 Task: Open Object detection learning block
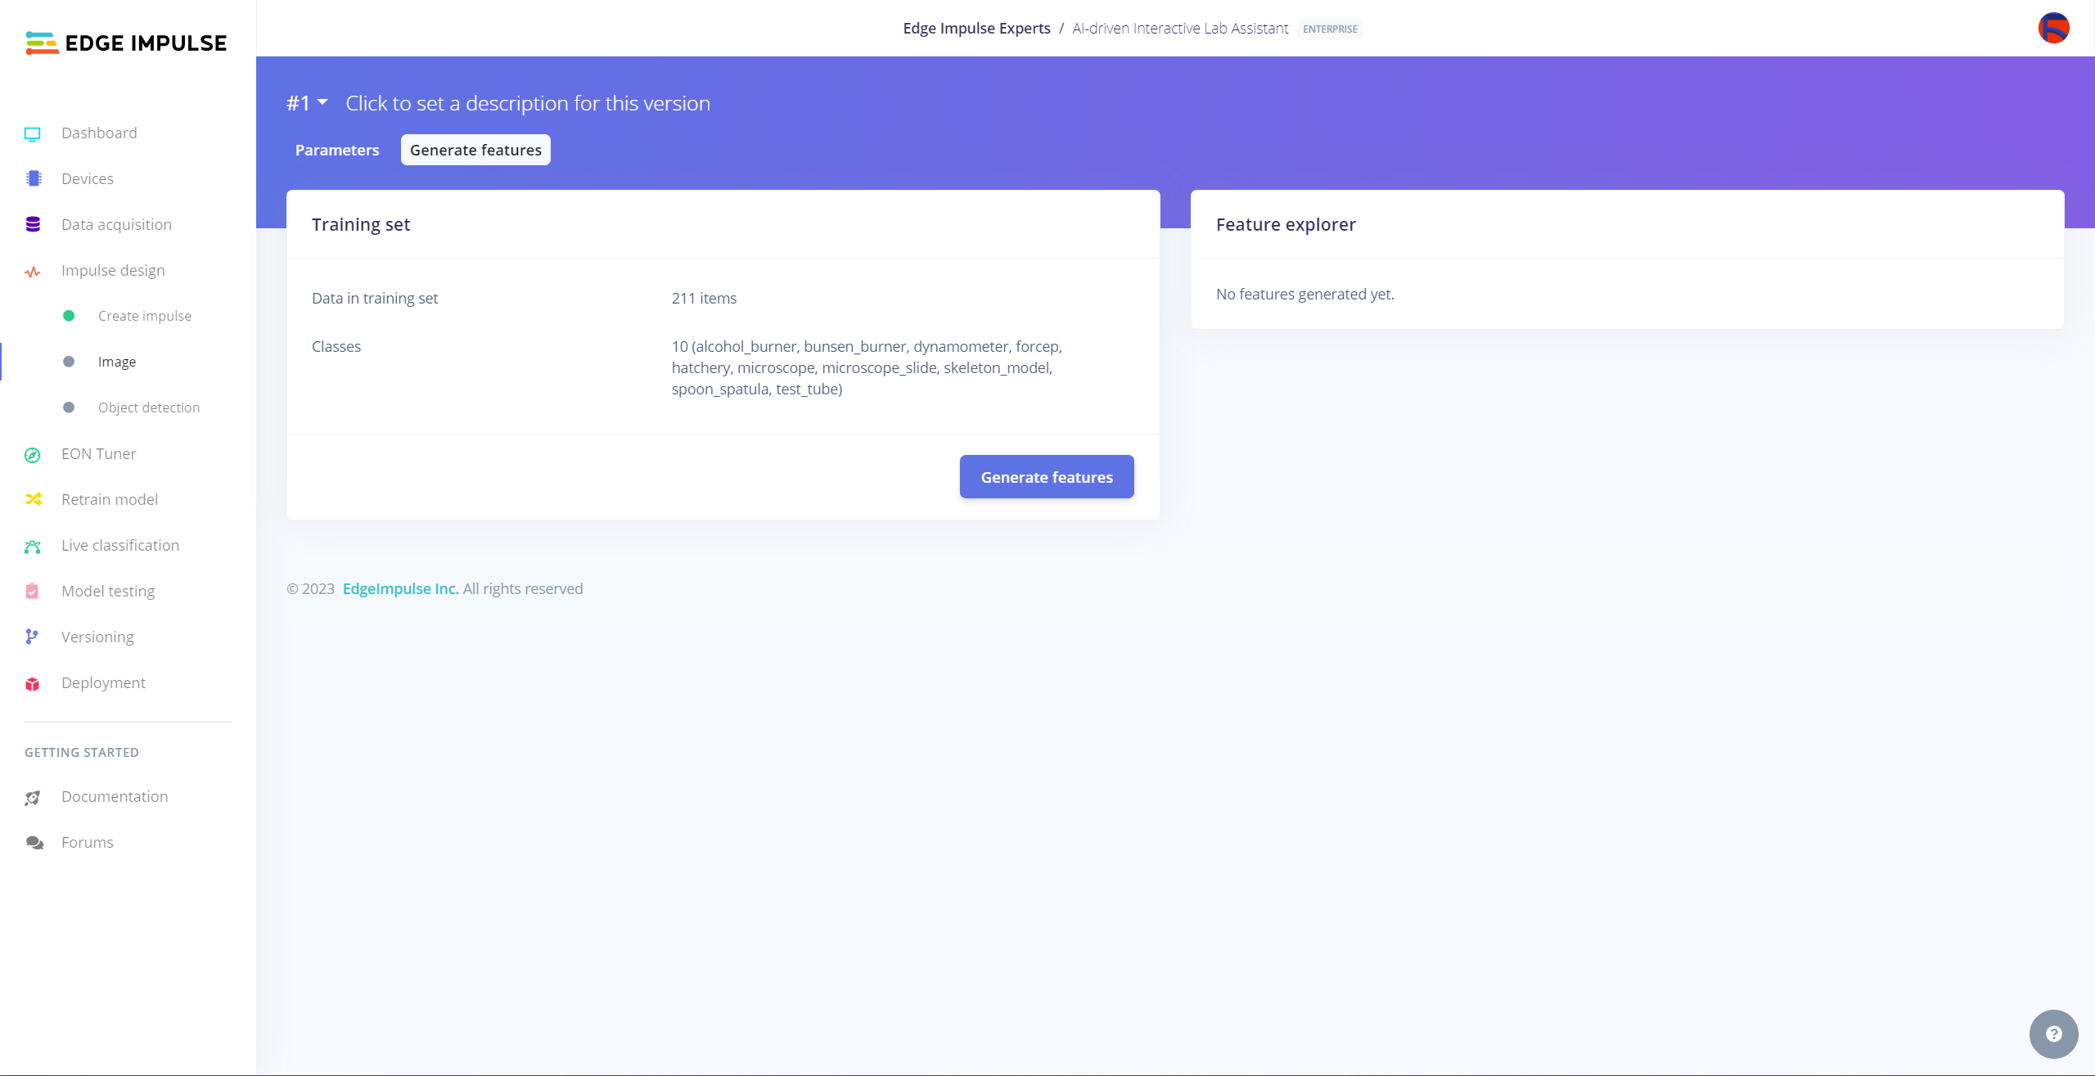tap(149, 407)
